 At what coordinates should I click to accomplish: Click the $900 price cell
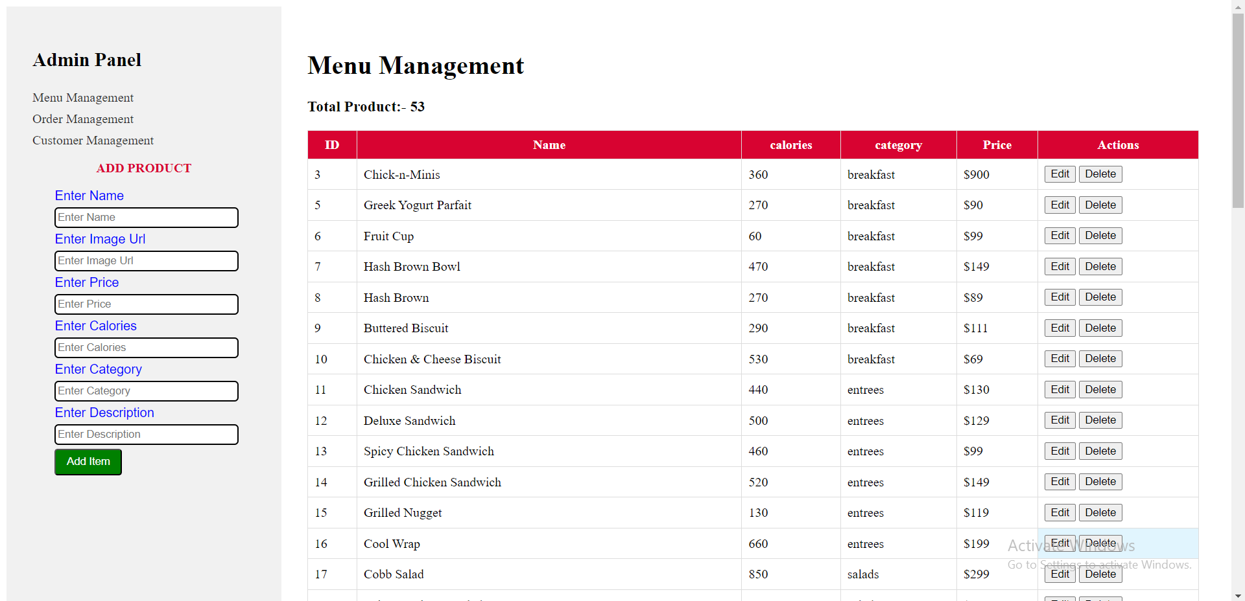click(x=997, y=175)
